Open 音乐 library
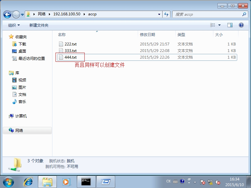251x188 pixels. [x=22, y=102]
